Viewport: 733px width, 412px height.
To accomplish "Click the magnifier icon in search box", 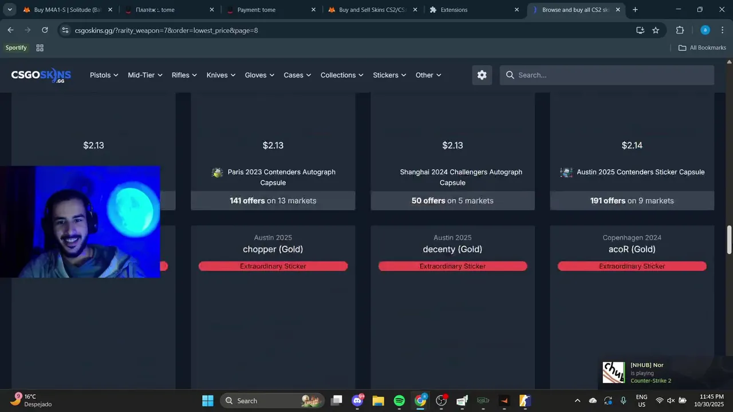I will (x=510, y=75).
